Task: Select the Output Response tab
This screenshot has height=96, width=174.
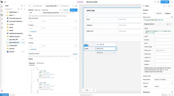Action: (x=32, y=63)
